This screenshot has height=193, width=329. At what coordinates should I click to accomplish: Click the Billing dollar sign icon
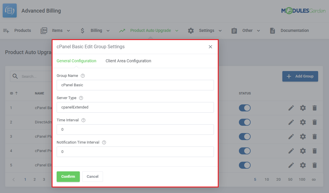[x=82, y=31]
